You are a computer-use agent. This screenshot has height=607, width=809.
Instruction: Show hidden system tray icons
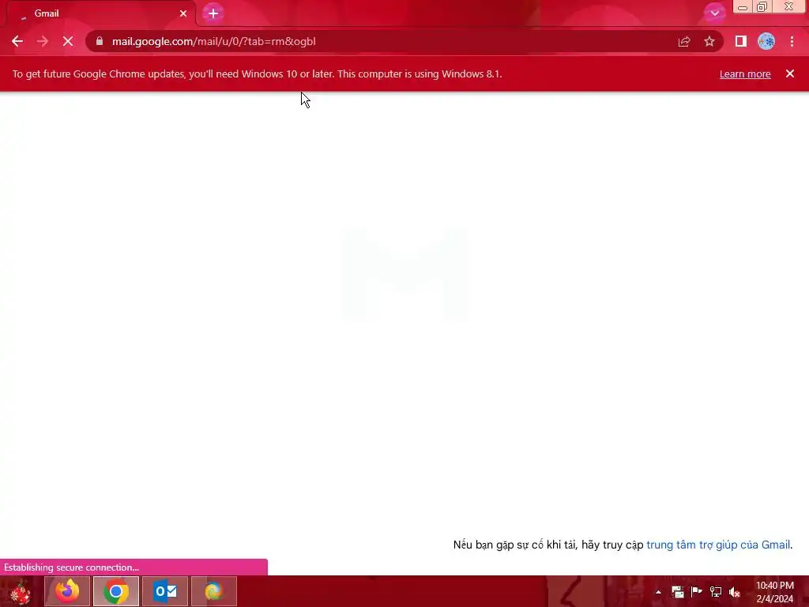pyautogui.click(x=658, y=592)
